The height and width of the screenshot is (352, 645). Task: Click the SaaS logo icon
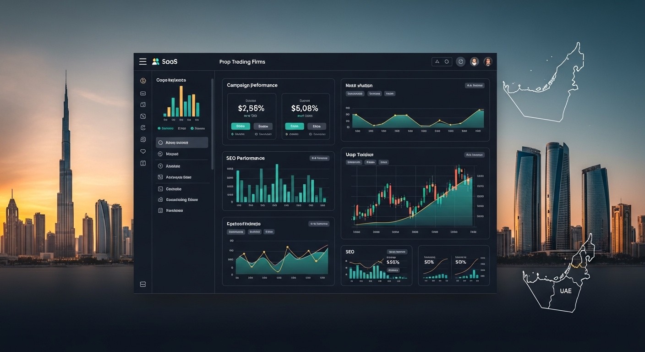(x=155, y=61)
